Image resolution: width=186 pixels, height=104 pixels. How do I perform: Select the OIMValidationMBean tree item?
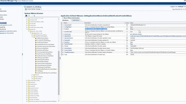(x=43, y=62)
